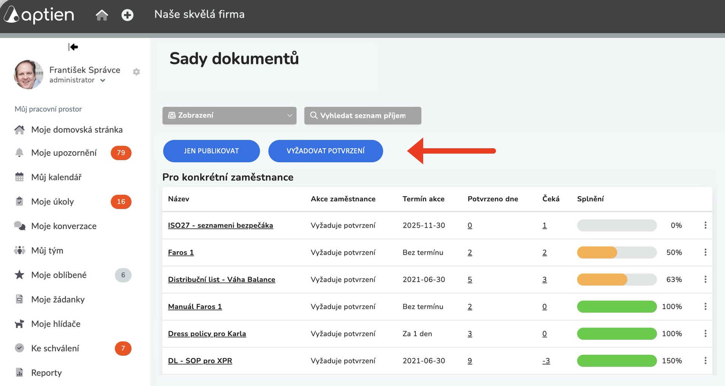Click the calendar icon beside Můj kalendář
The width and height of the screenshot is (725, 386).
pyautogui.click(x=19, y=177)
